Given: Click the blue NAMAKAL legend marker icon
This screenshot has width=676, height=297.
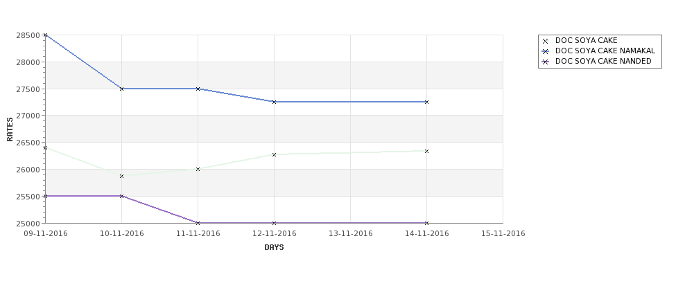Looking at the screenshot, I should tap(546, 52).
